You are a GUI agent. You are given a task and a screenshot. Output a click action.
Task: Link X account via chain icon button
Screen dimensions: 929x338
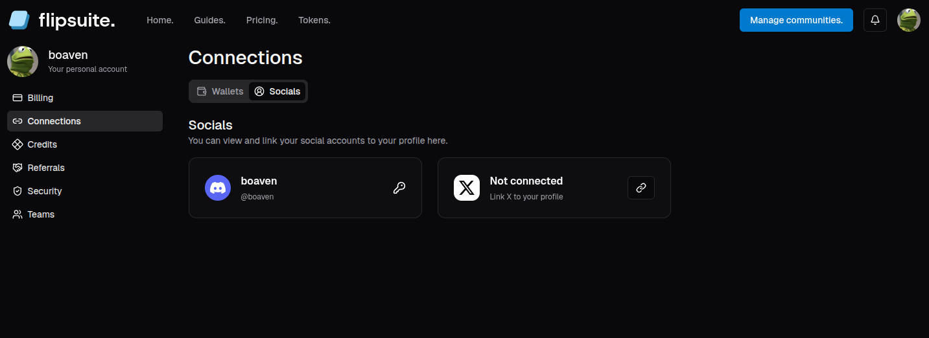coord(641,188)
